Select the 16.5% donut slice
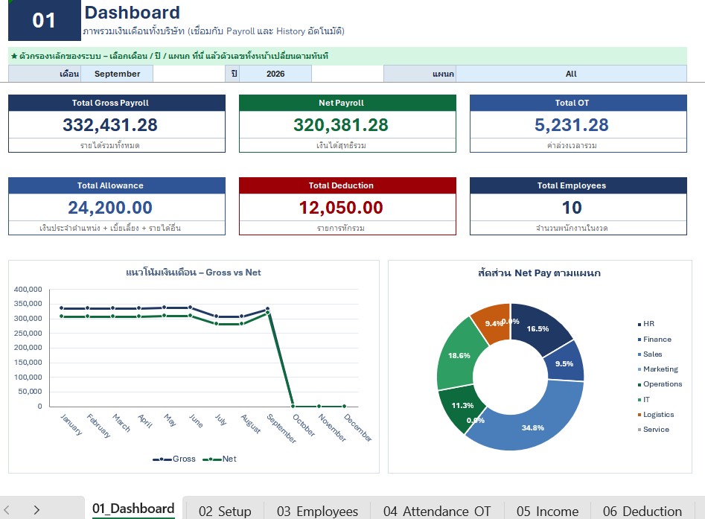The width and height of the screenshot is (705, 519). [537, 328]
